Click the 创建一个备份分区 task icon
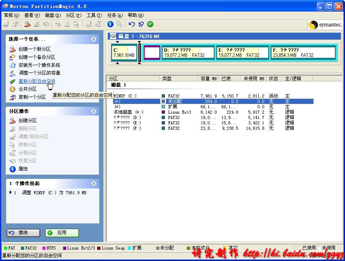 (13, 57)
